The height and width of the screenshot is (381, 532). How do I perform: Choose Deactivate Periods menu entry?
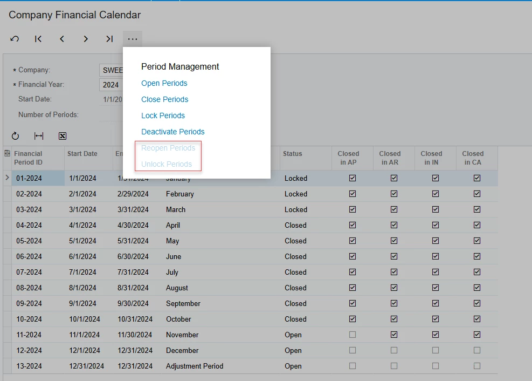(172, 132)
